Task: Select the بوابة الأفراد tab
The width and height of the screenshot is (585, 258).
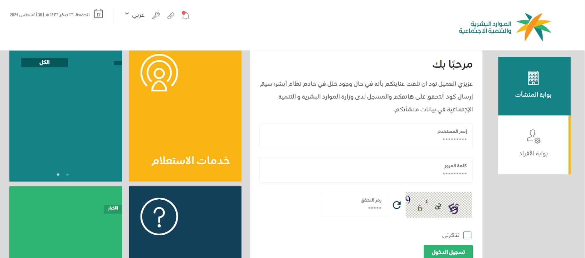Action: tap(534, 145)
